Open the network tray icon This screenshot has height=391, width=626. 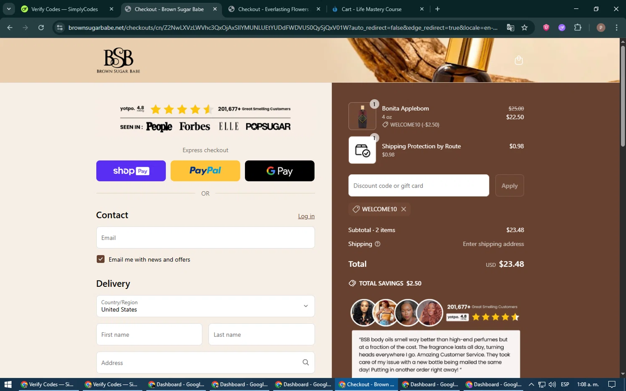(x=542, y=384)
